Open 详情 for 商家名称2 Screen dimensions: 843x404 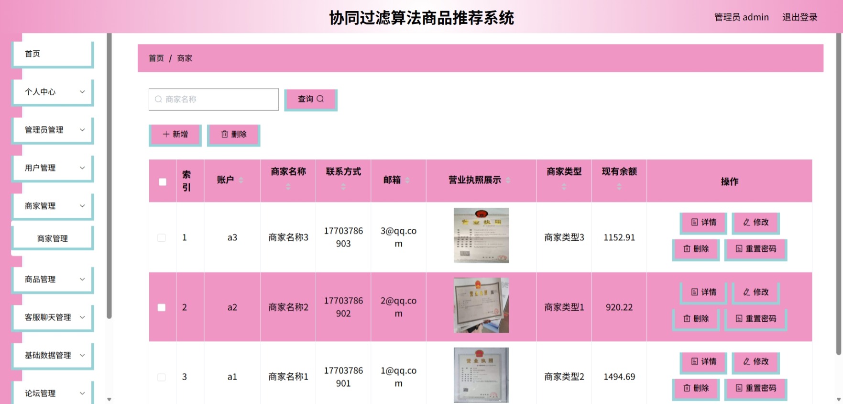click(703, 292)
